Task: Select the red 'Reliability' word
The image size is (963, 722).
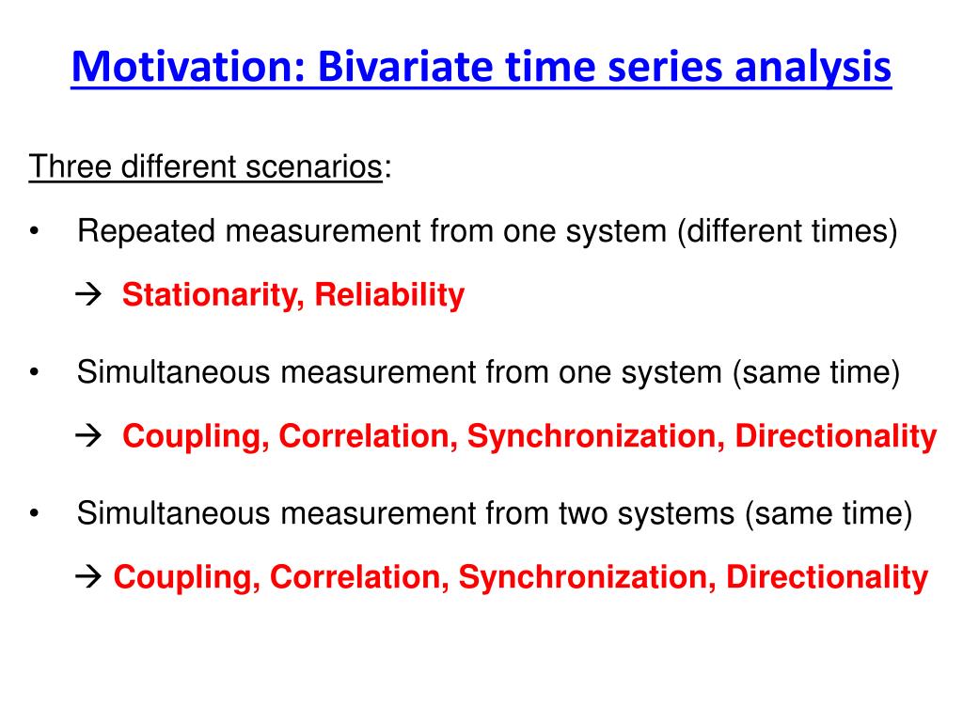Action: tap(389, 295)
